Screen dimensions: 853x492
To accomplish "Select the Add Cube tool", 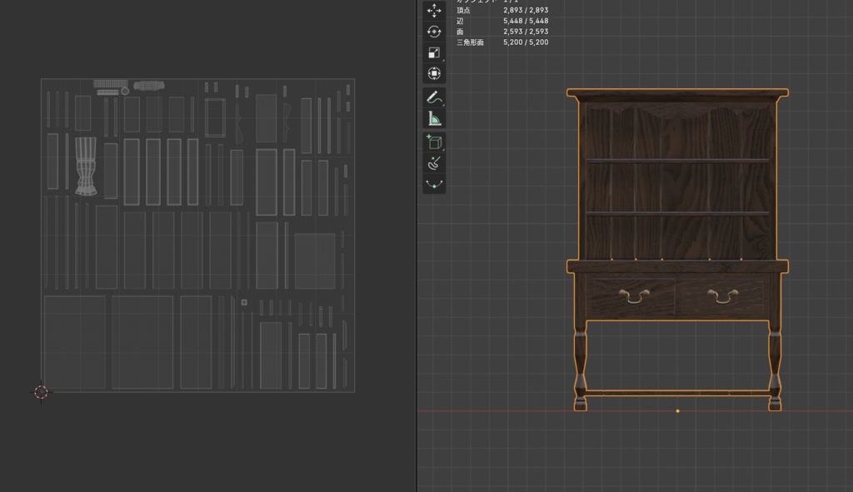I will click(434, 142).
